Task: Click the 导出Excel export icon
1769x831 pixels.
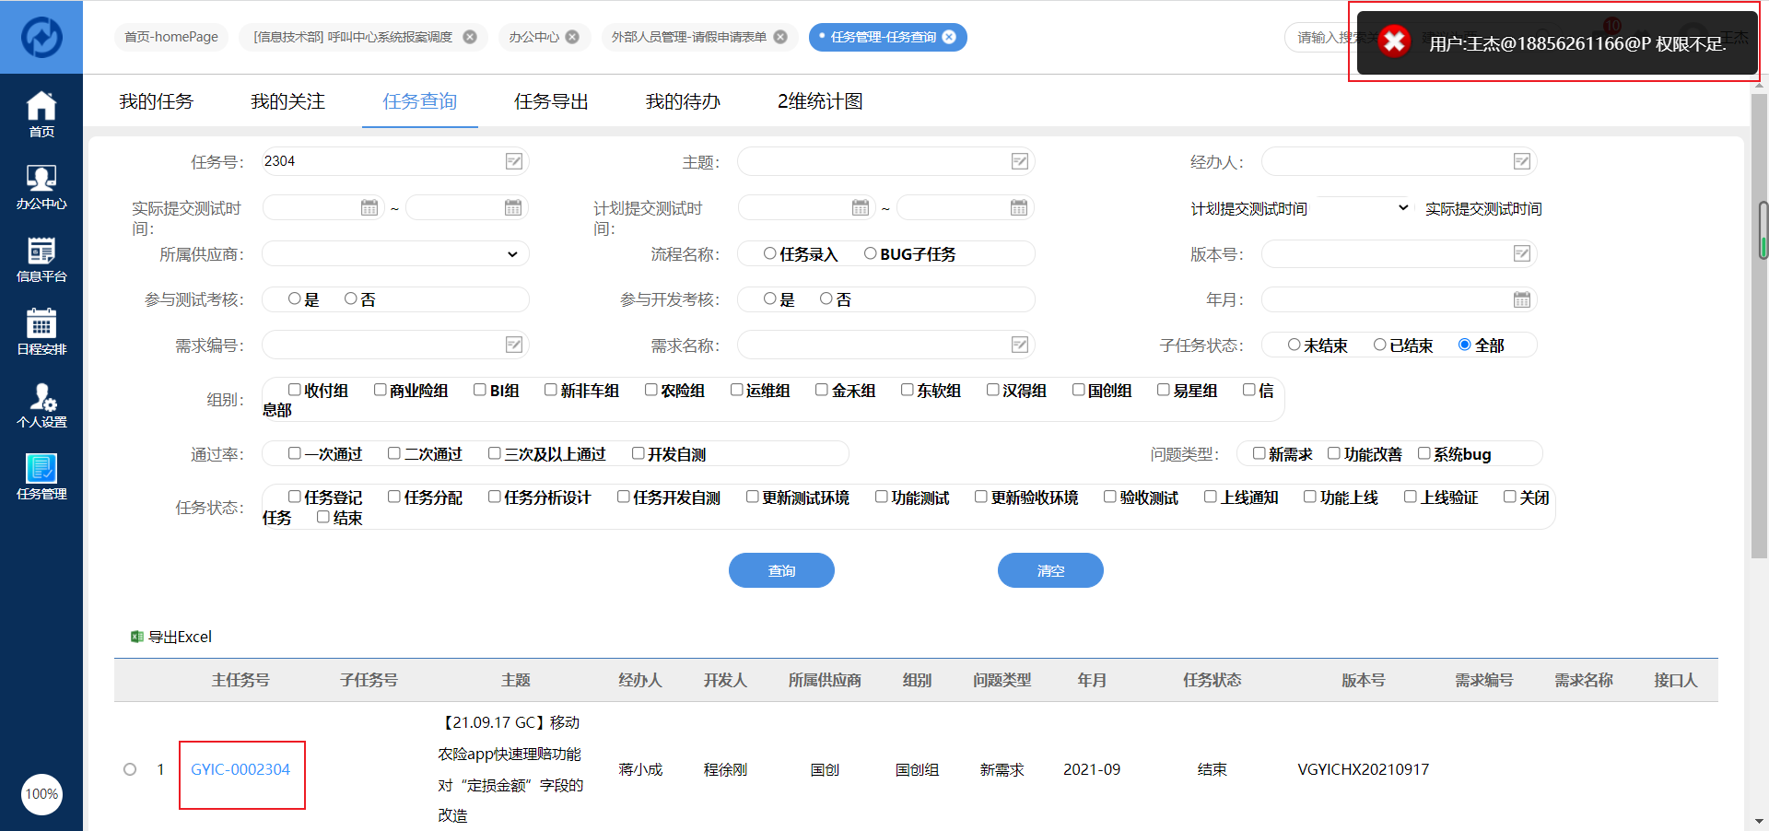Action: point(137,637)
